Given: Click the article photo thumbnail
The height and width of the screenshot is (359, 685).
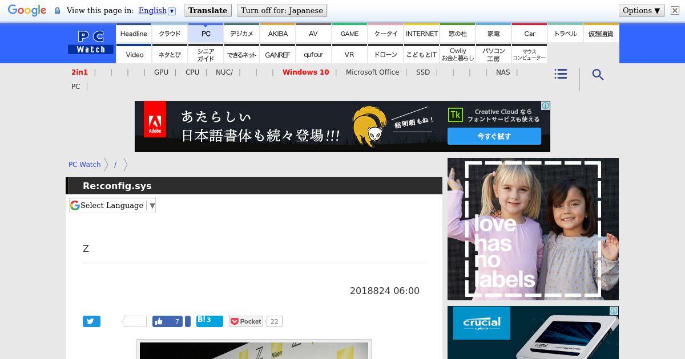Looking at the screenshot, I should (x=254, y=350).
